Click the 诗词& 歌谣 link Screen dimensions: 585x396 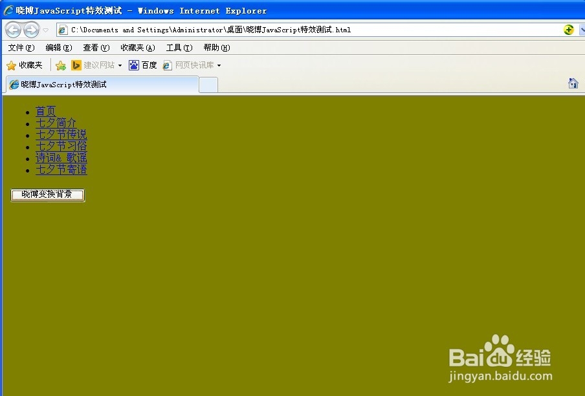coord(61,158)
